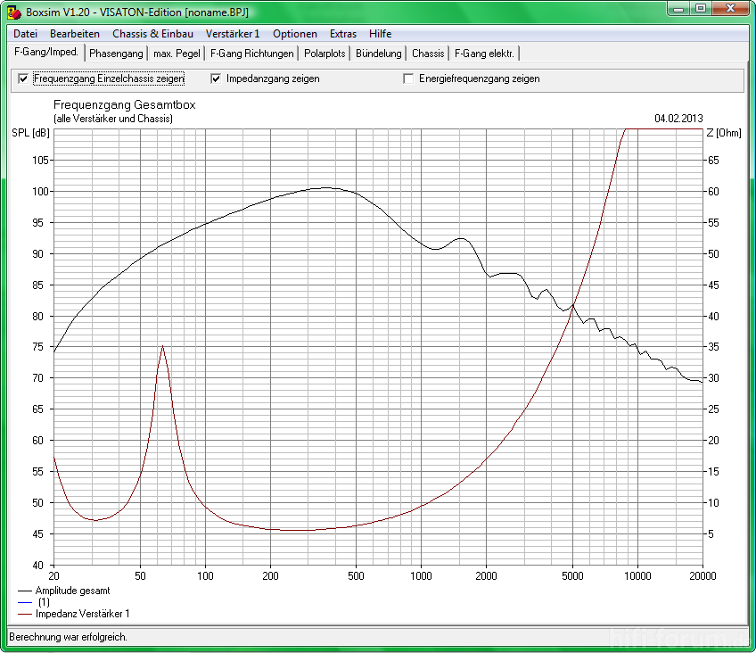756x653 pixels.
Task: Switch to the Bündelung tab
Action: coord(378,54)
